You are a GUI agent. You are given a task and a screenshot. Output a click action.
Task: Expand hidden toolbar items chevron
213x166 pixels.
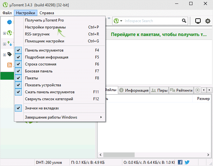(x=109, y=18)
